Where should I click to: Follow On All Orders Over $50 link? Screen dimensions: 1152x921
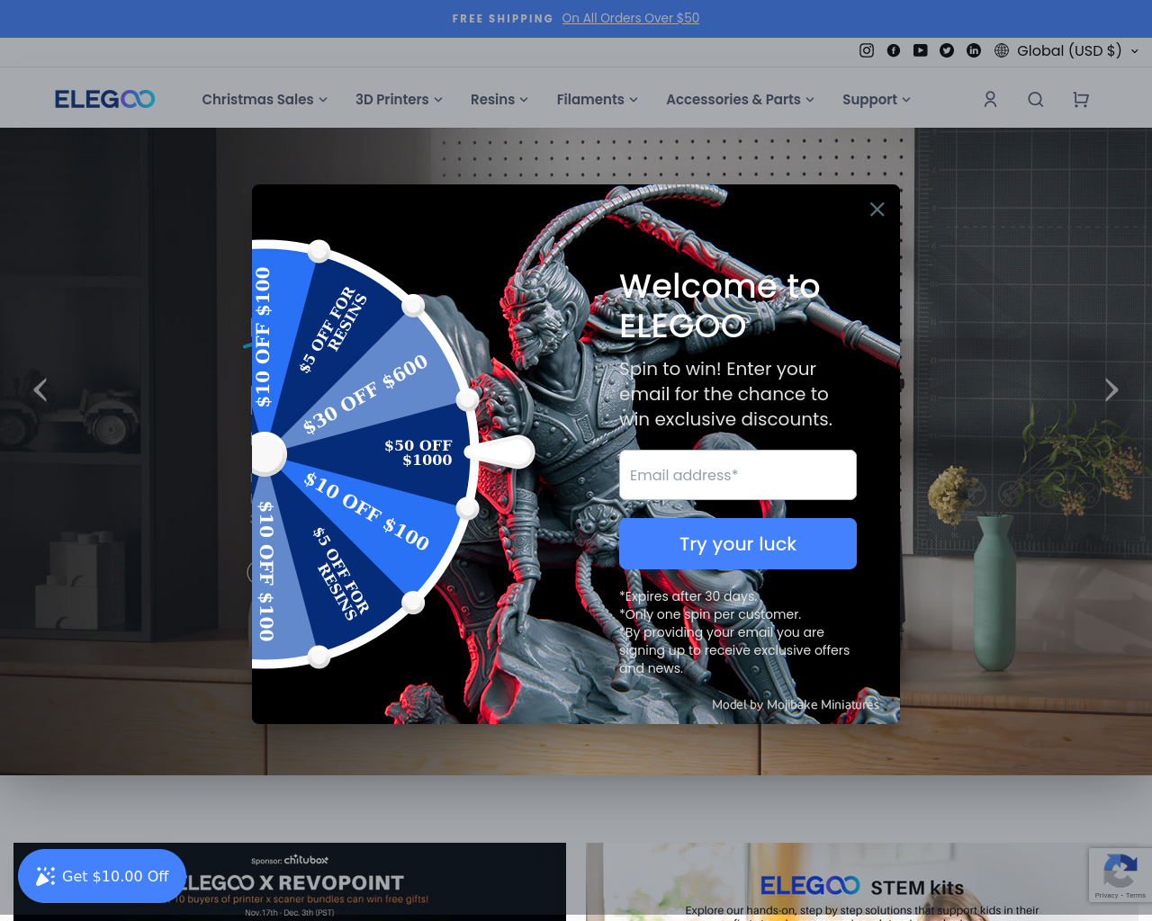click(631, 18)
